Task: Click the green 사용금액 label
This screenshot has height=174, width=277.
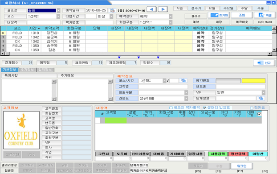Action: (x=218, y=154)
